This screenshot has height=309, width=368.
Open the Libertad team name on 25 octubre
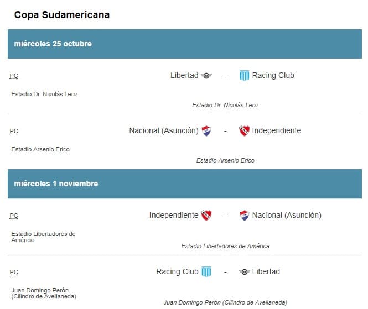(184, 76)
